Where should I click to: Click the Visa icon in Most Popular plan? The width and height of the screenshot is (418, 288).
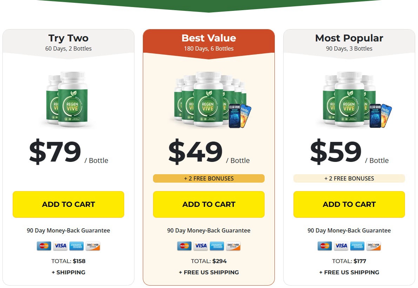click(341, 246)
